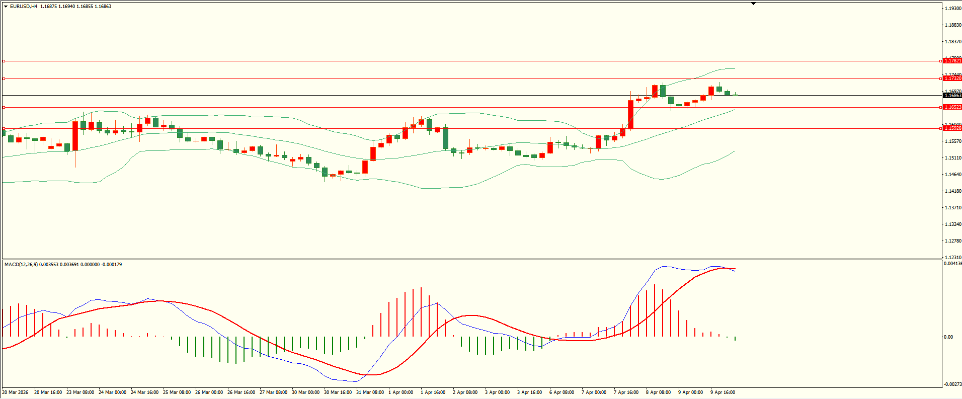The width and height of the screenshot is (962, 399).
Task: Grab left handle of the 1.17821 line
Action: tap(4, 61)
